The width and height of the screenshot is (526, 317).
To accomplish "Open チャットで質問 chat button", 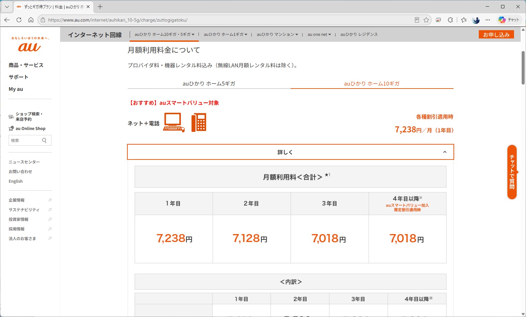I will click(512, 172).
